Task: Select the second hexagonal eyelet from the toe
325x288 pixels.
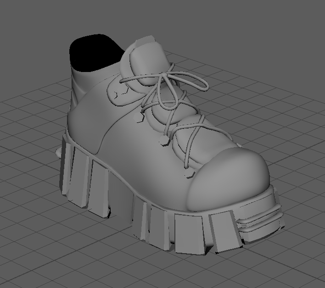Action: [x=164, y=141]
